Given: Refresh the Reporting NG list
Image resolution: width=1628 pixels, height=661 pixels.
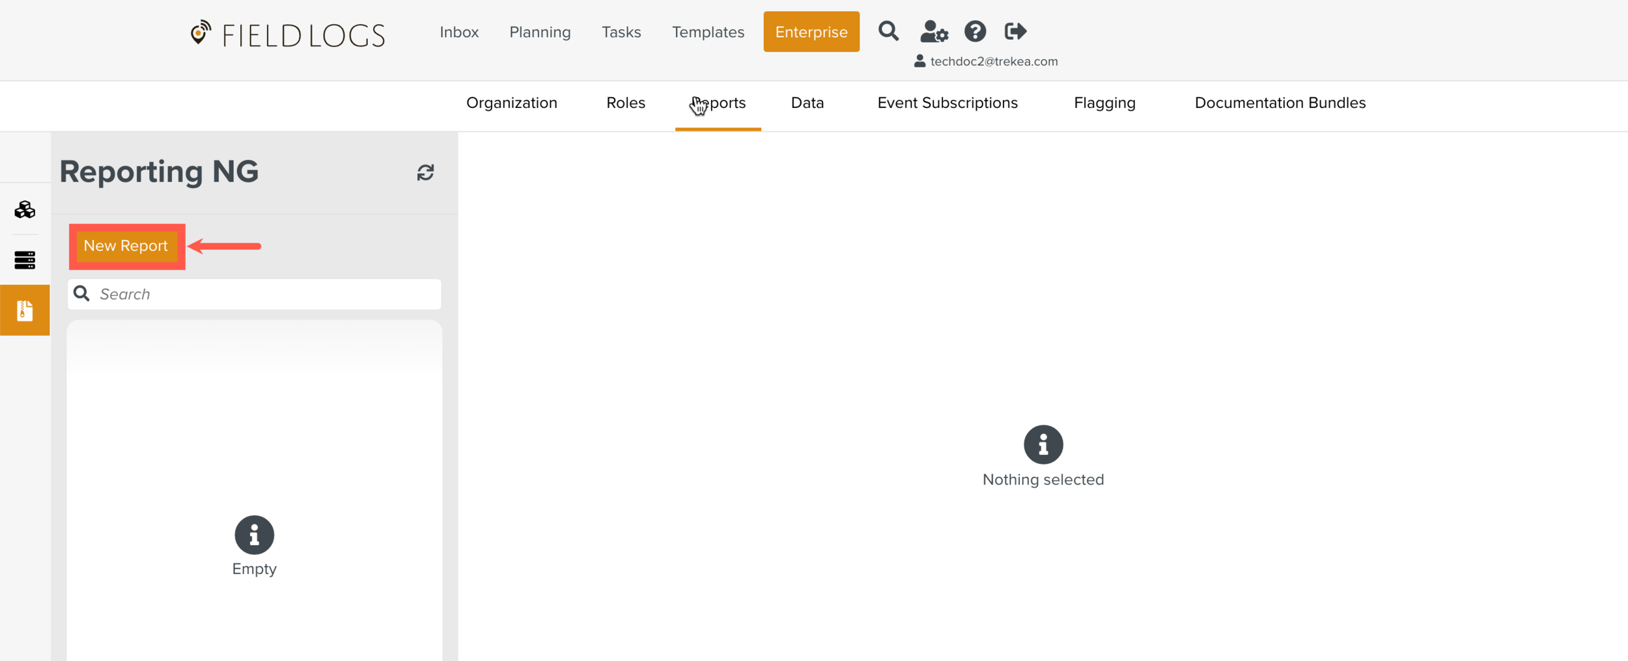Looking at the screenshot, I should pyautogui.click(x=425, y=172).
